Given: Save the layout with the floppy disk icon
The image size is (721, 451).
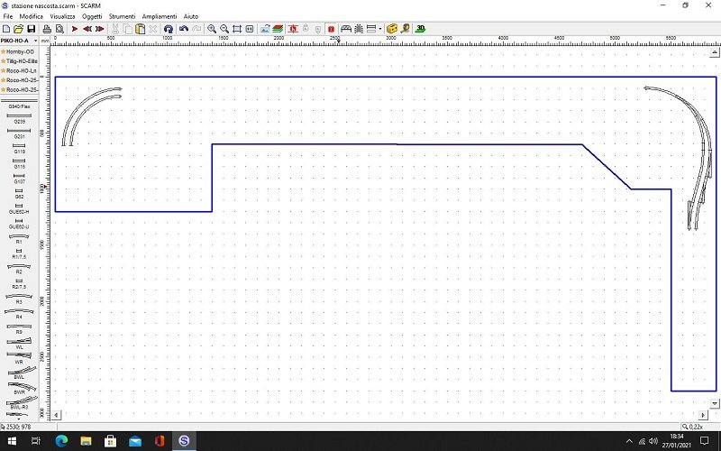Looking at the screenshot, I should point(33,29).
